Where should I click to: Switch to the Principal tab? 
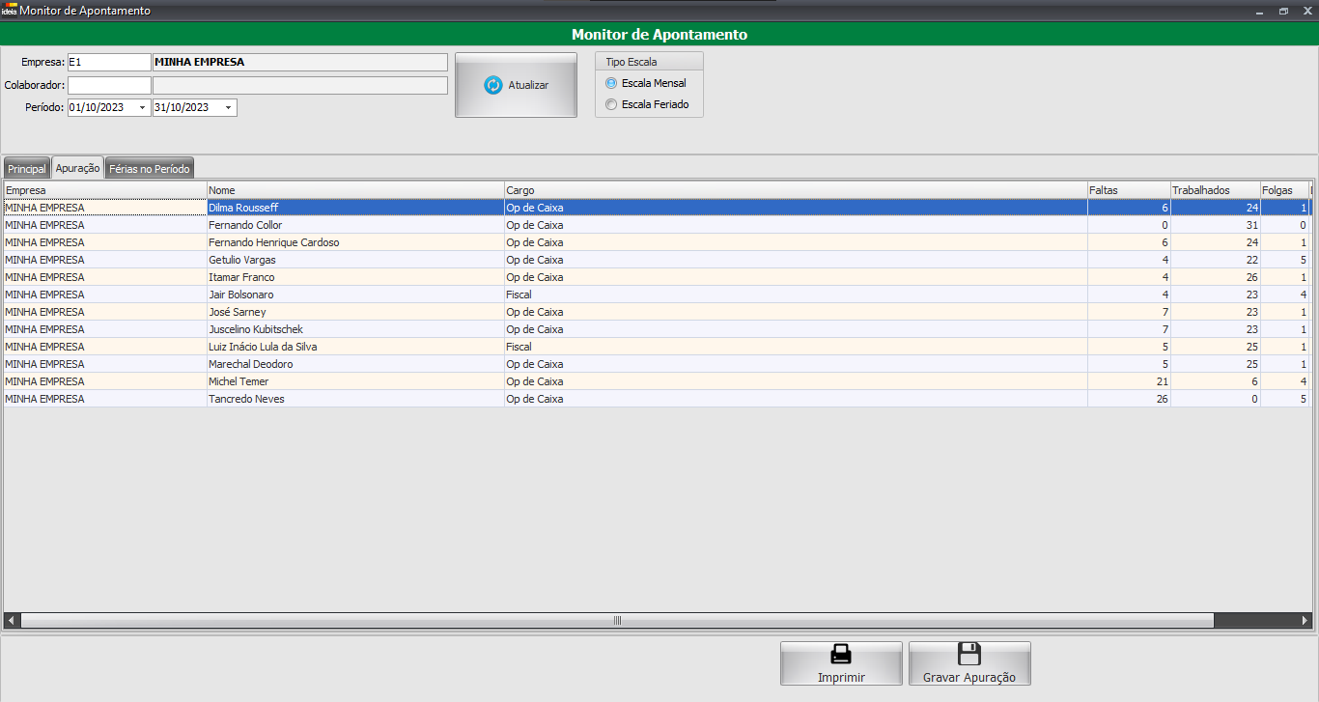tap(26, 169)
